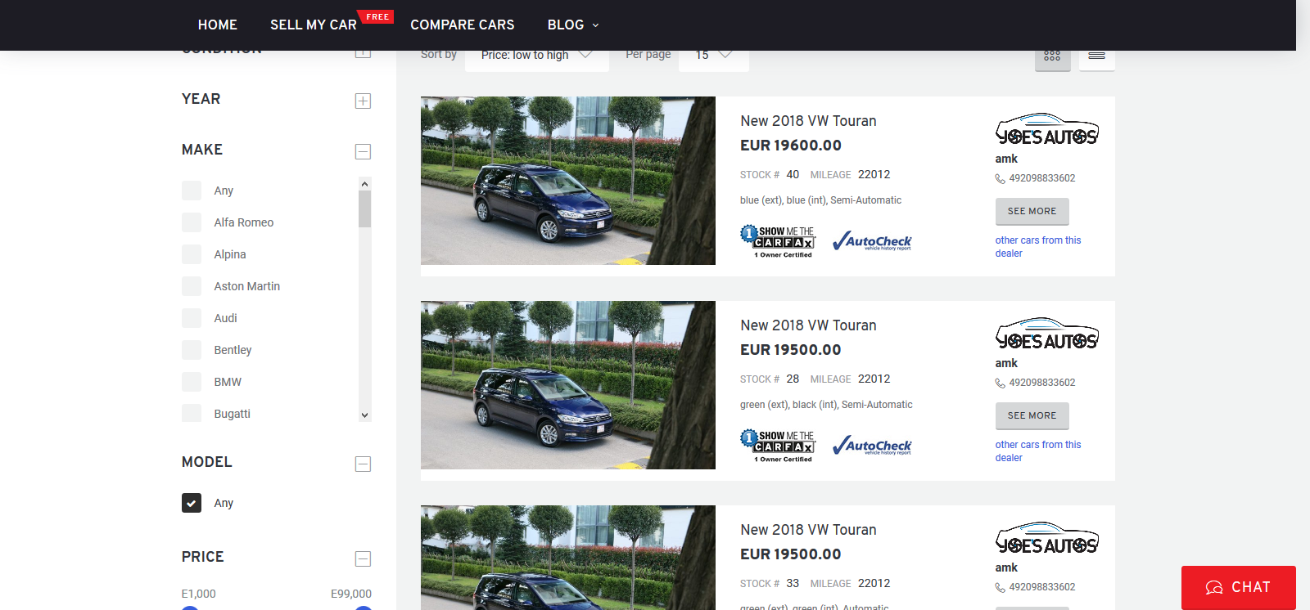Open the Sort by price dropdown

tap(536, 55)
